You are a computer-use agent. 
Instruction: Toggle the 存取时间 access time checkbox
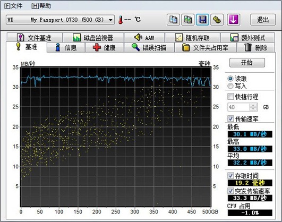[x=230, y=175]
